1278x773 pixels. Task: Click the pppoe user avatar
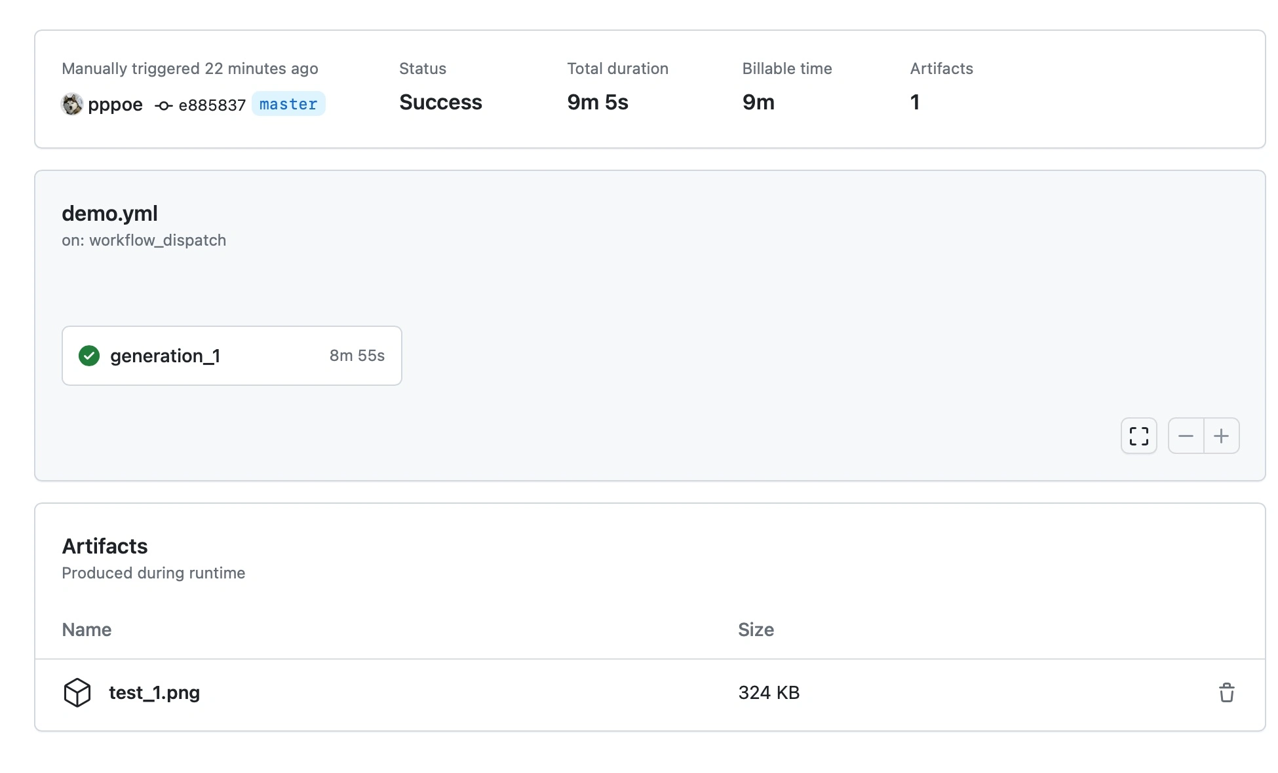pyautogui.click(x=72, y=104)
